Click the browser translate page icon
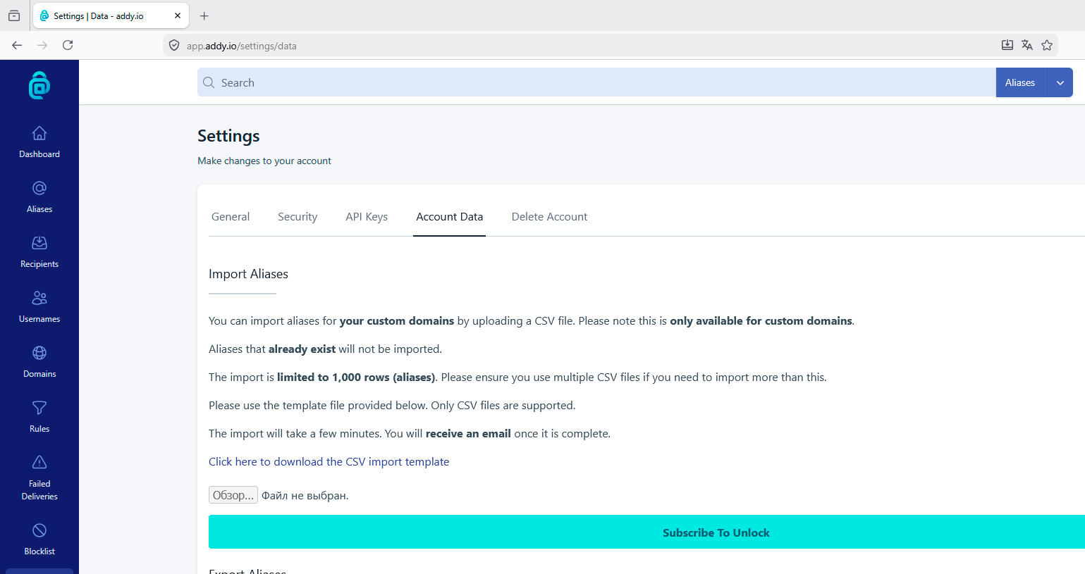Image resolution: width=1085 pixels, height=574 pixels. [1027, 45]
